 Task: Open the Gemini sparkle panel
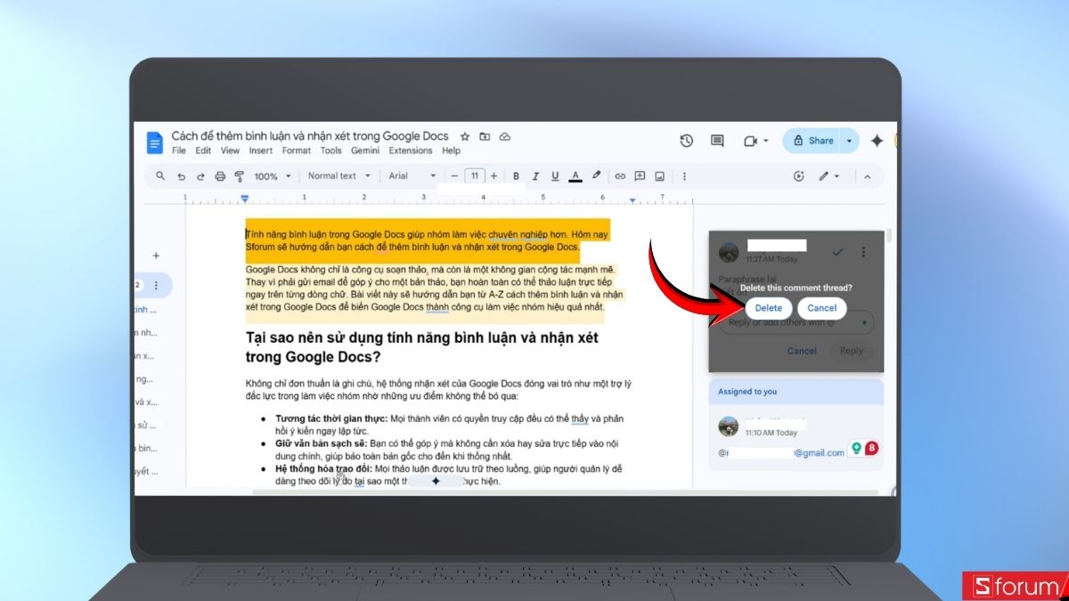point(877,141)
